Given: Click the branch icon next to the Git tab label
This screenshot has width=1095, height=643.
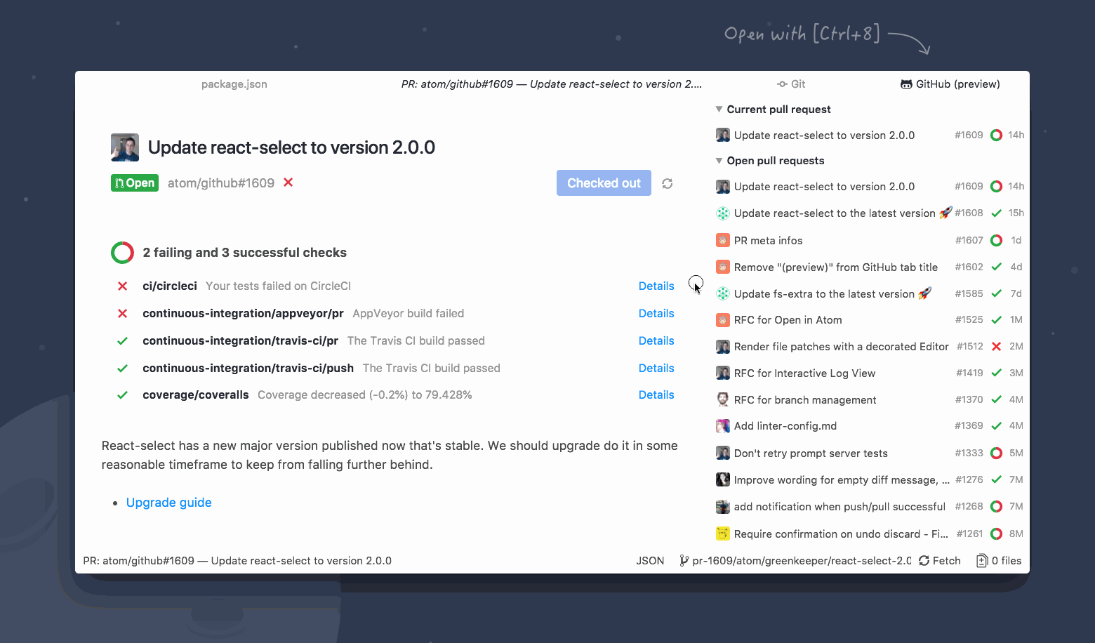Looking at the screenshot, I should pyautogui.click(x=782, y=84).
